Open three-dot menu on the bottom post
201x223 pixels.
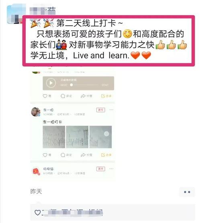coord(111,169)
